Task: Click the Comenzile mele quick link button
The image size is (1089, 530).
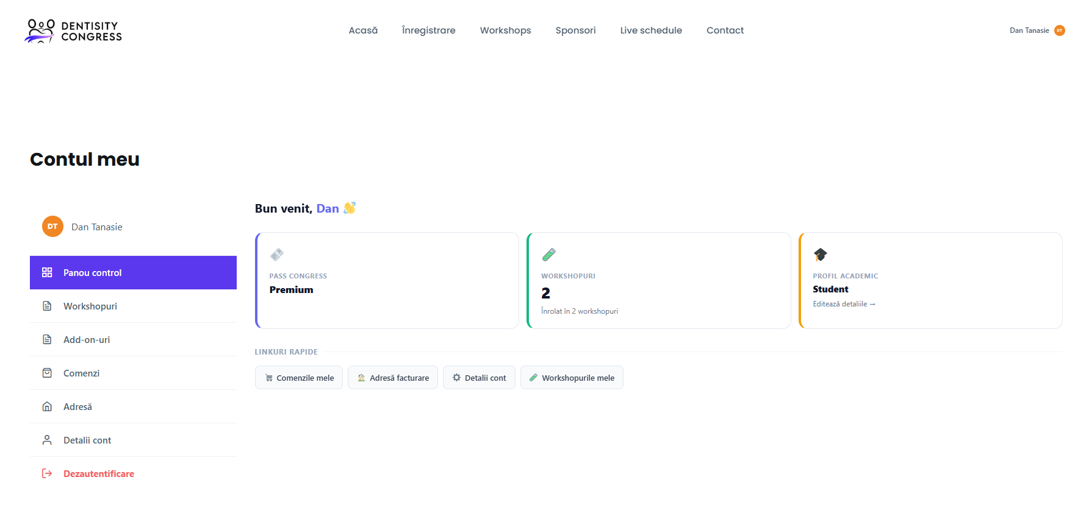Action: pos(299,378)
